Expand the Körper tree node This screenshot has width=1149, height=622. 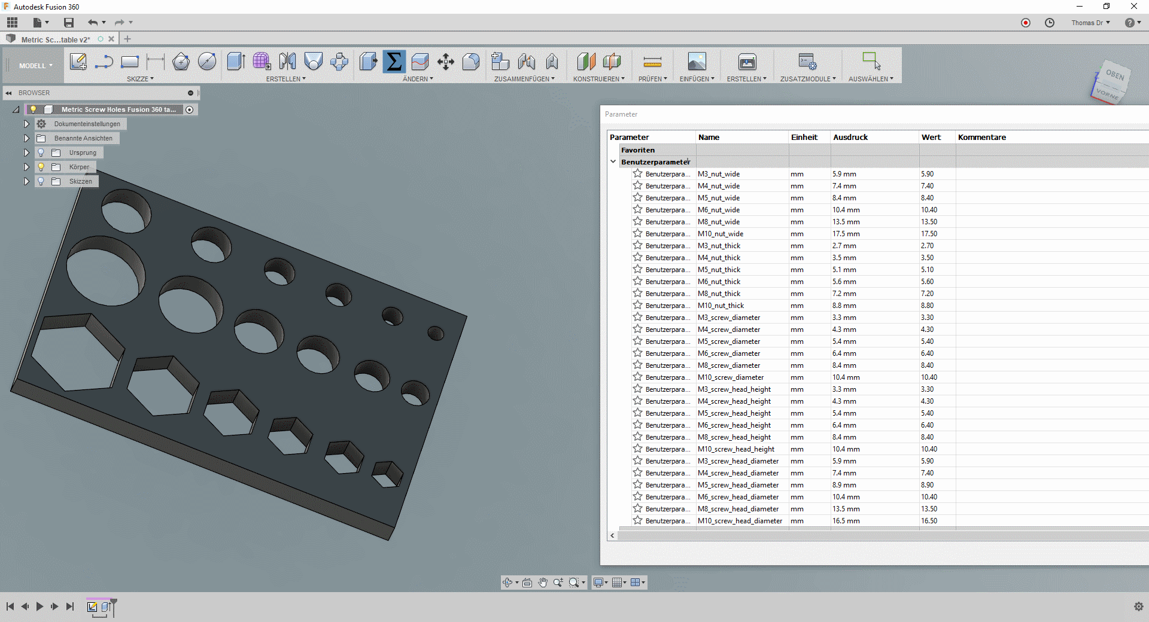[x=26, y=167]
